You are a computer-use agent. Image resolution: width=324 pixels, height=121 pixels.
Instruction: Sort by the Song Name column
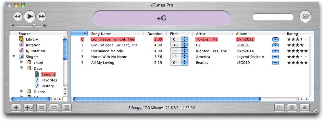tap(116, 34)
